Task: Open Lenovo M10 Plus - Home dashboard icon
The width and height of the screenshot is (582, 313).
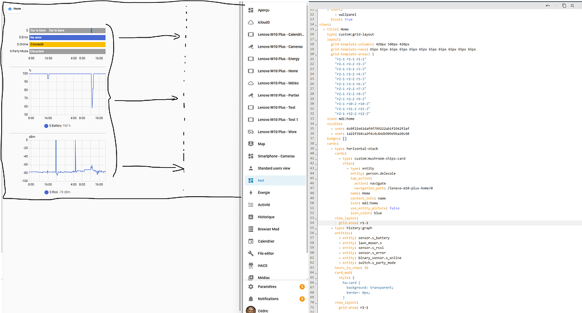Action: (251, 71)
